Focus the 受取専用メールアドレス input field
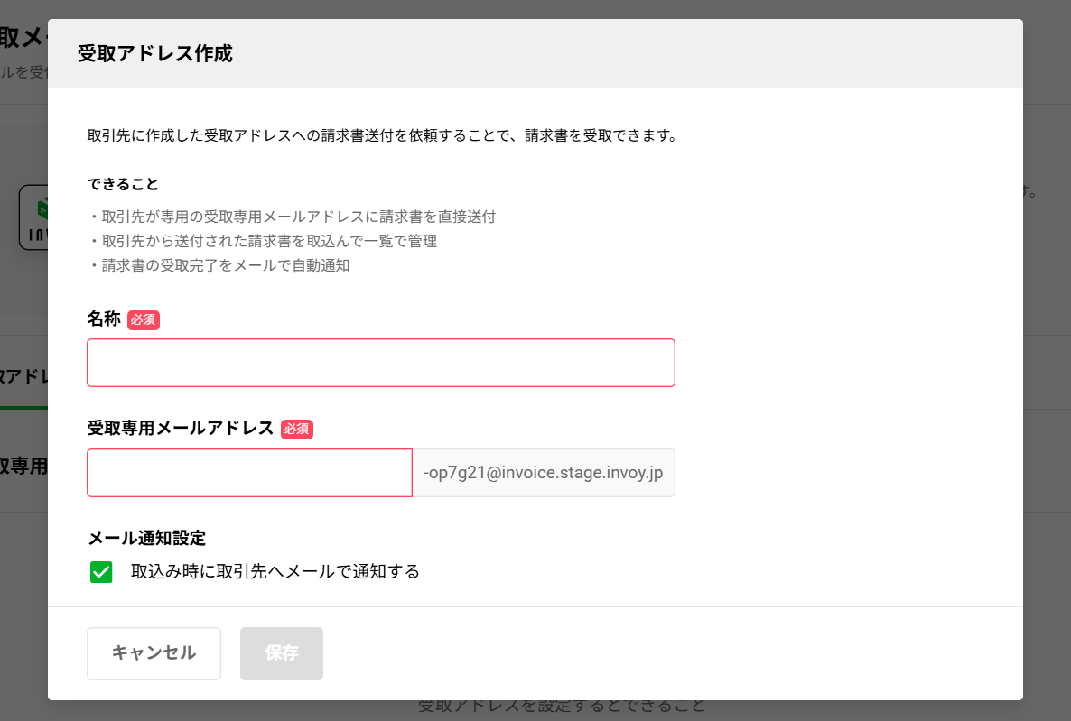The height and width of the screenshot is (721, 1071). click(x=249, y=473)
